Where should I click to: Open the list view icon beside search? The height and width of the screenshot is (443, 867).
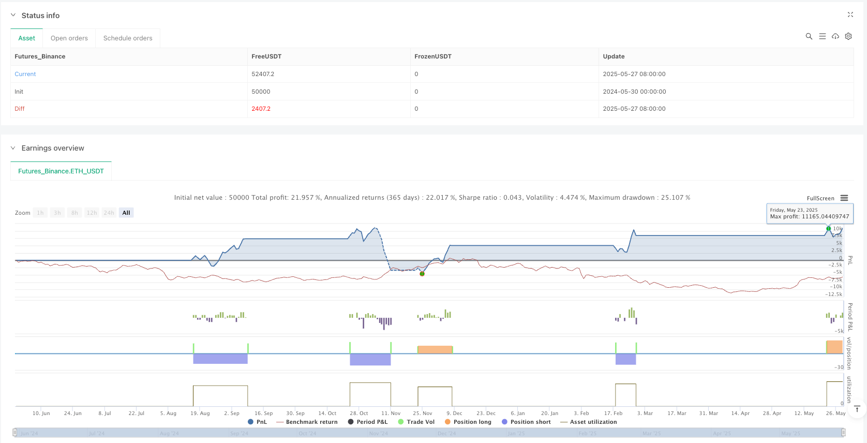[823, 36]
